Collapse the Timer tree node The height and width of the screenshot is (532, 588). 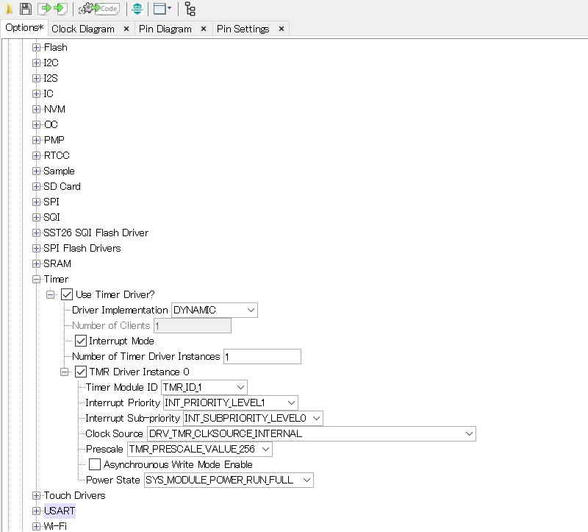[x=36, y=280]
